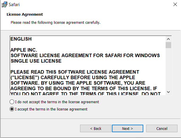Click the 'License Agreement' heading

(x=25, y=14)
